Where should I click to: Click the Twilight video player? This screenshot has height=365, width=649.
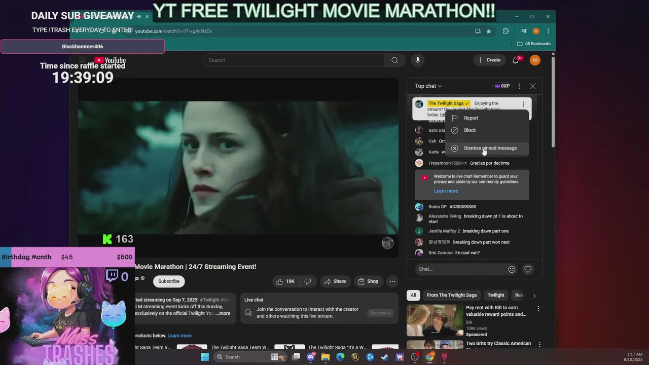point(238,167)
